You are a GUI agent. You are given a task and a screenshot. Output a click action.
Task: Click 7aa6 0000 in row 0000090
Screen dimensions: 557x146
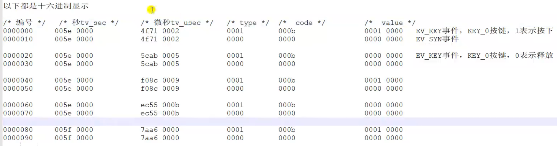click(160, 138)
